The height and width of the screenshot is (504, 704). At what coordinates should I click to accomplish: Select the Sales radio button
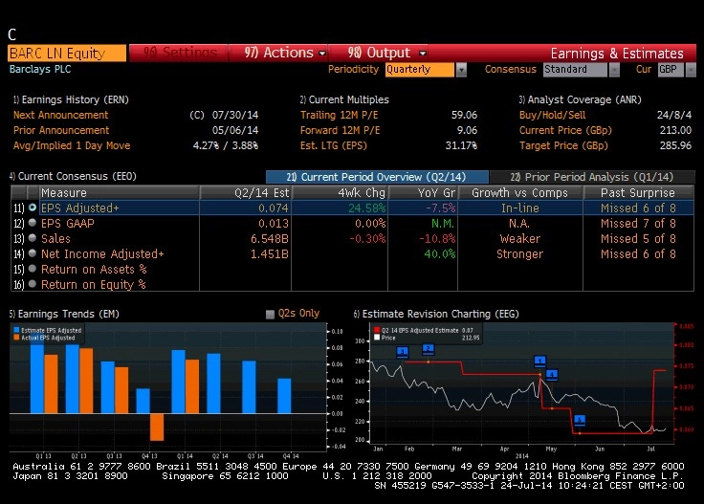click(x=33, y=238)
